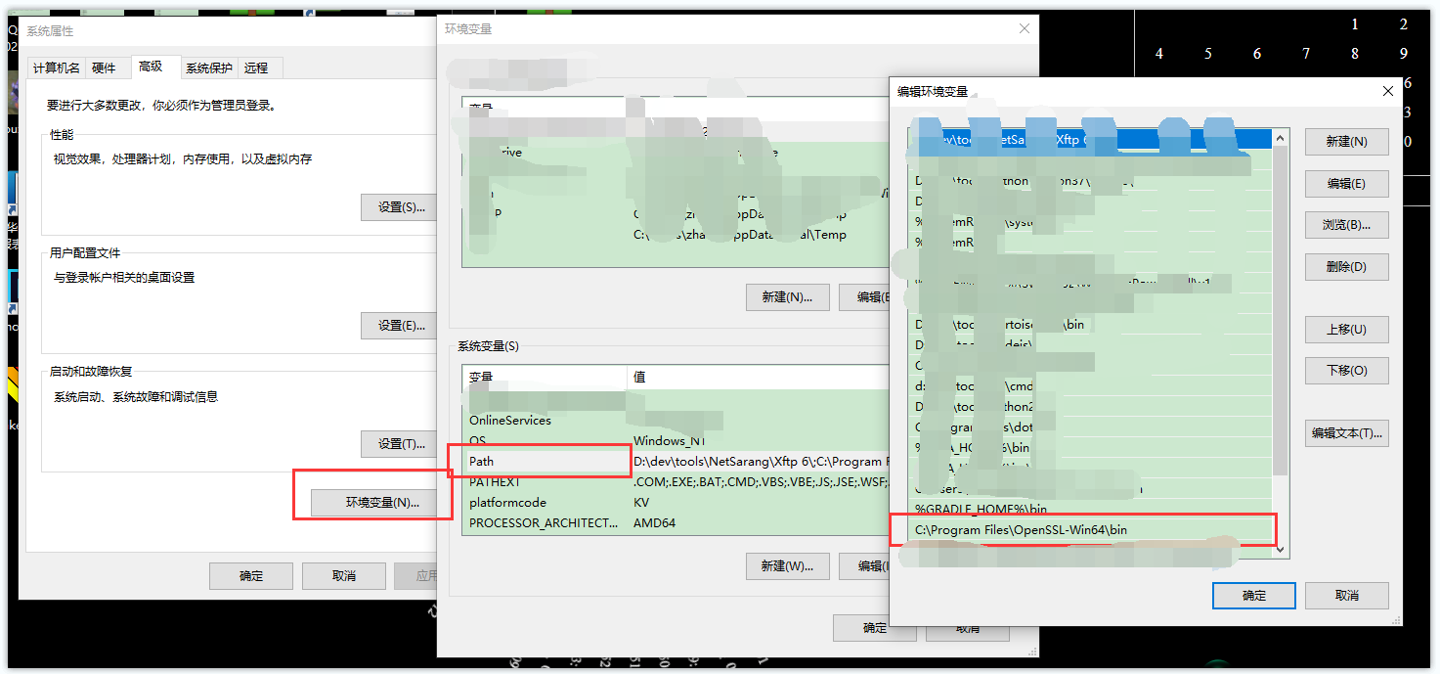Click the 环境变量(N)... button
The height and width of the screenshot is (674, 1440).
point(382,503)
